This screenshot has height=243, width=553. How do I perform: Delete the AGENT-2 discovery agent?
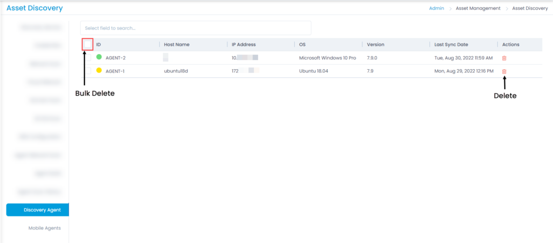504,58
